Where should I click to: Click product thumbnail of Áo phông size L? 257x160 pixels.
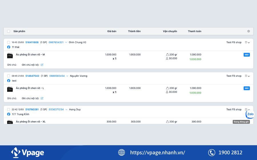click(10, 89)
